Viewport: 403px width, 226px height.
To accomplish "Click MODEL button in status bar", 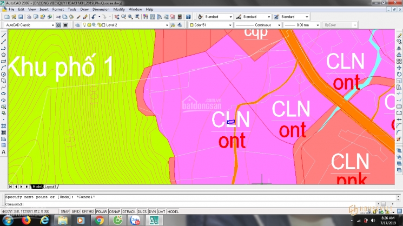I will tap(173, 211).
